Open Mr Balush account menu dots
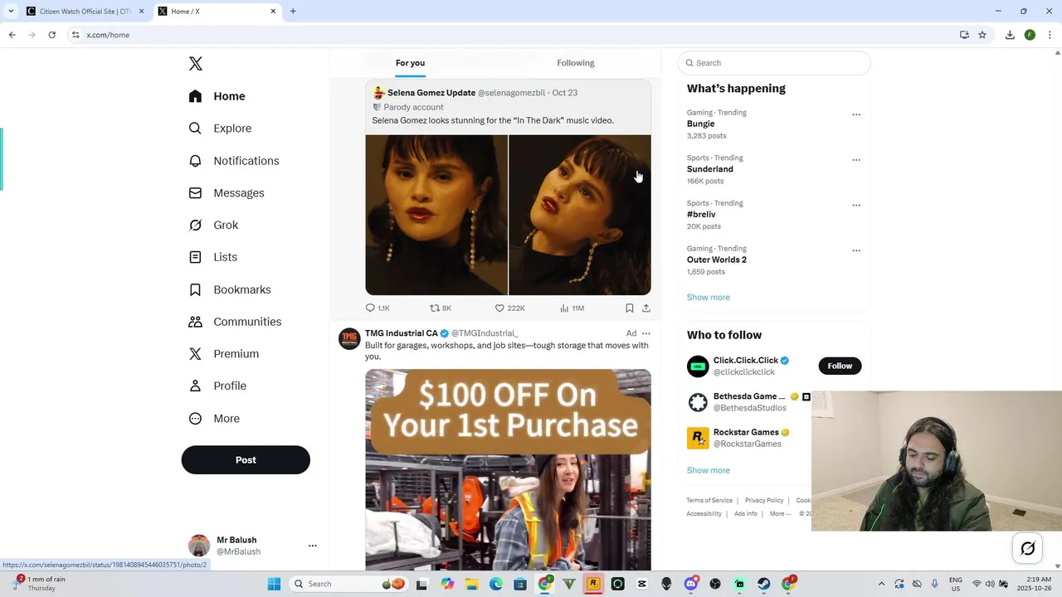This screenshot has width=1062, height=597. (313, 546)
